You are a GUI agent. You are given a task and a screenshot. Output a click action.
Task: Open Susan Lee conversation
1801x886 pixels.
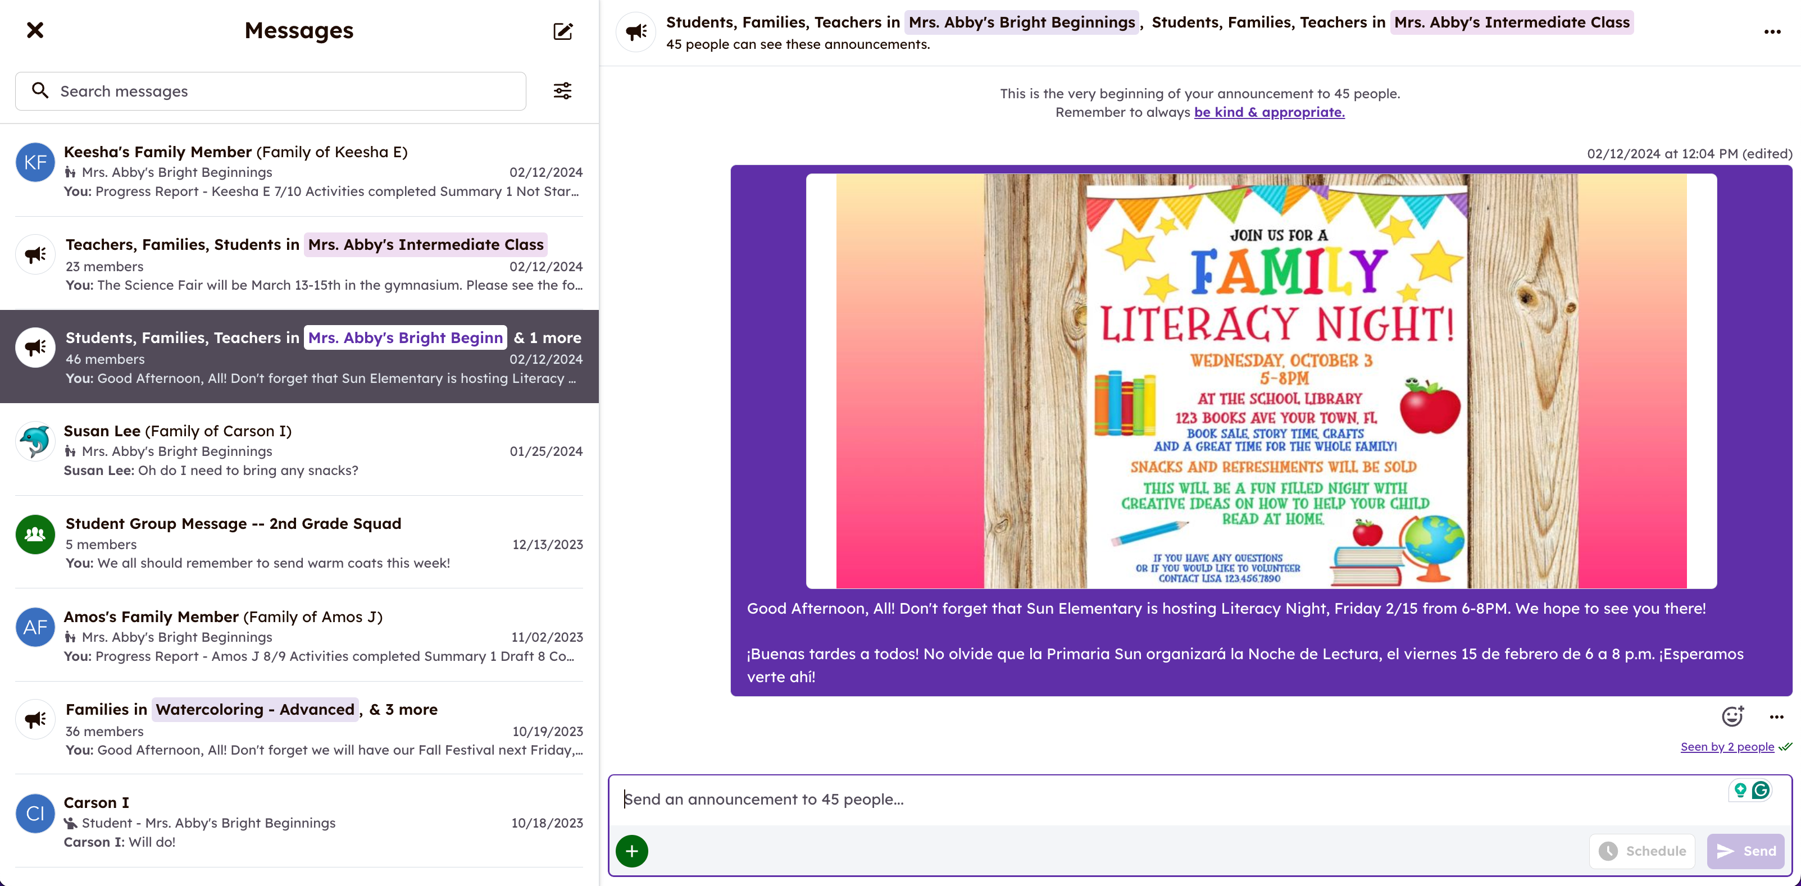click(299, 450)
